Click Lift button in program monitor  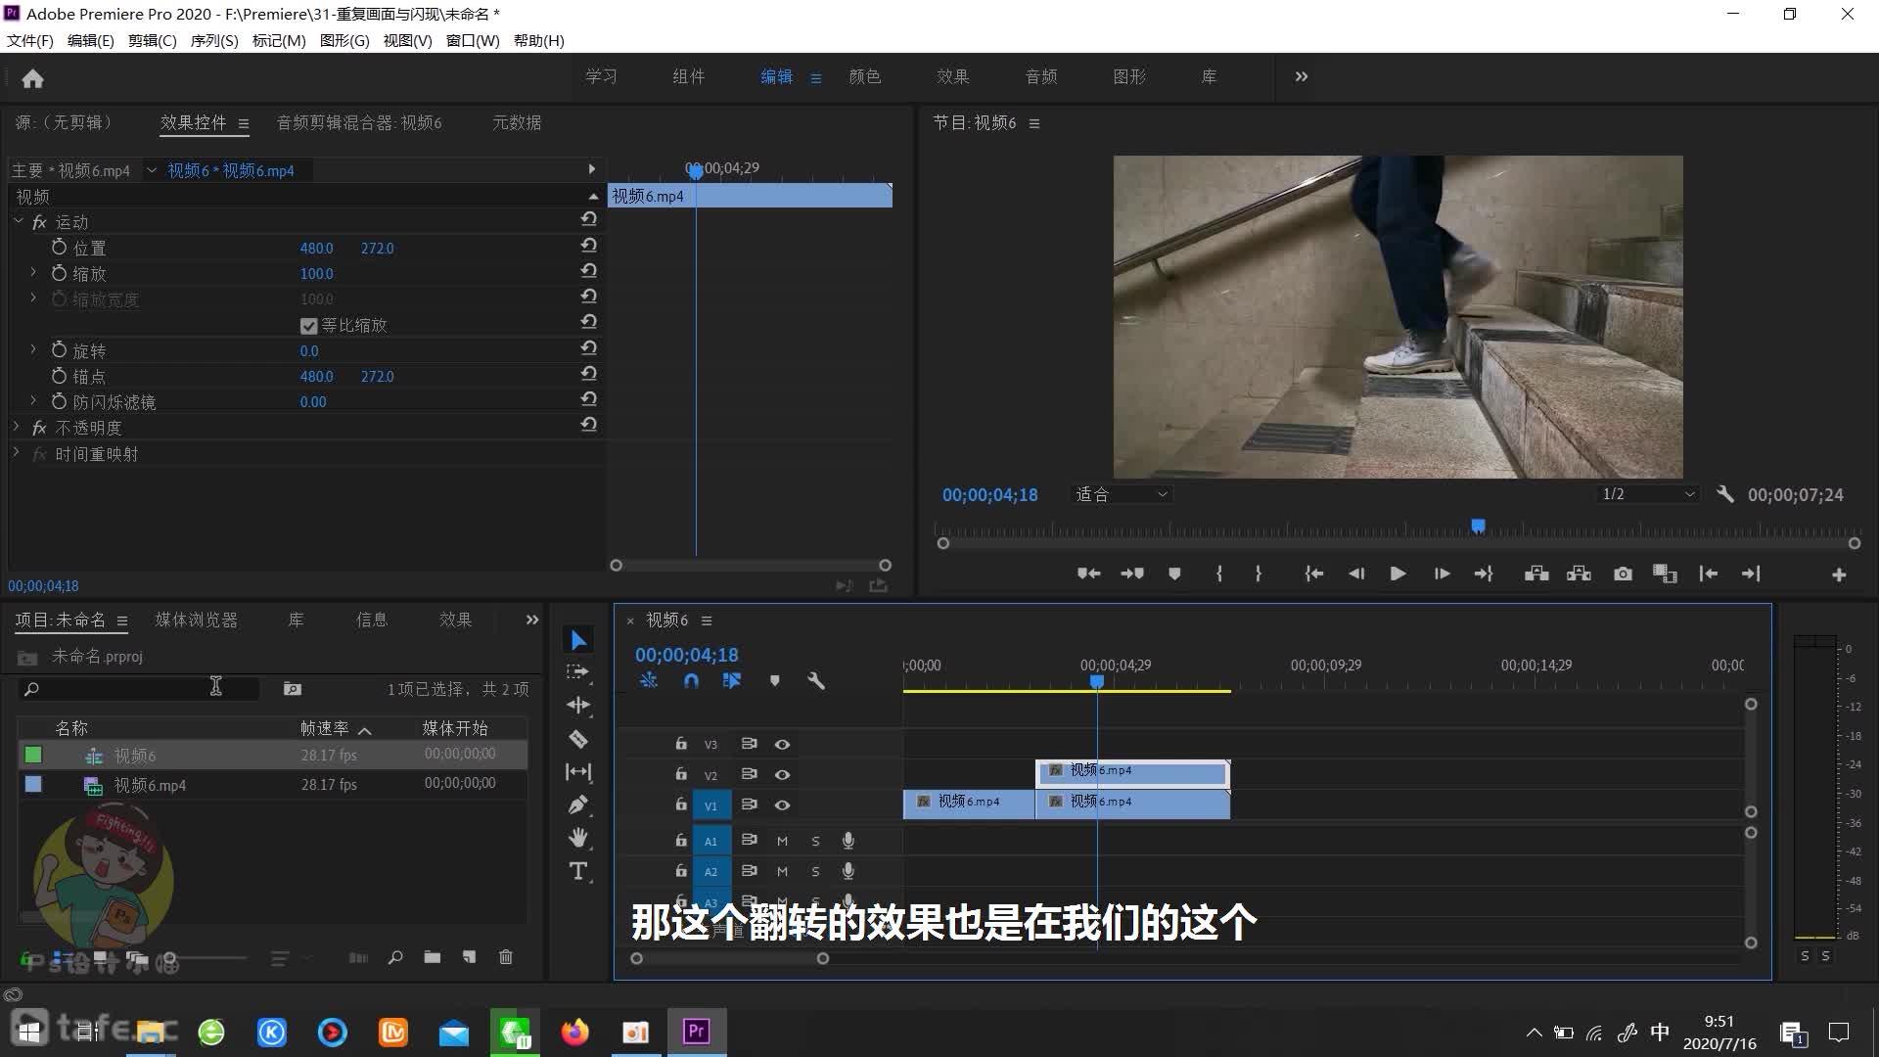(1536, 574)
